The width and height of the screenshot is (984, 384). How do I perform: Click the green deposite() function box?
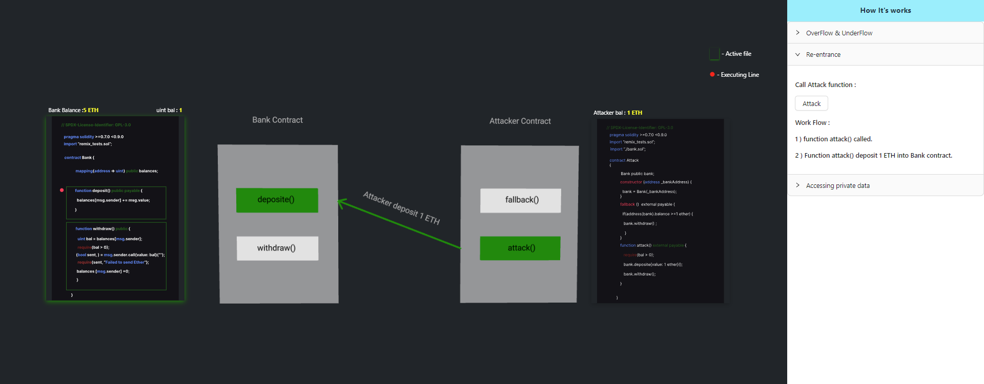coord(277,200)
